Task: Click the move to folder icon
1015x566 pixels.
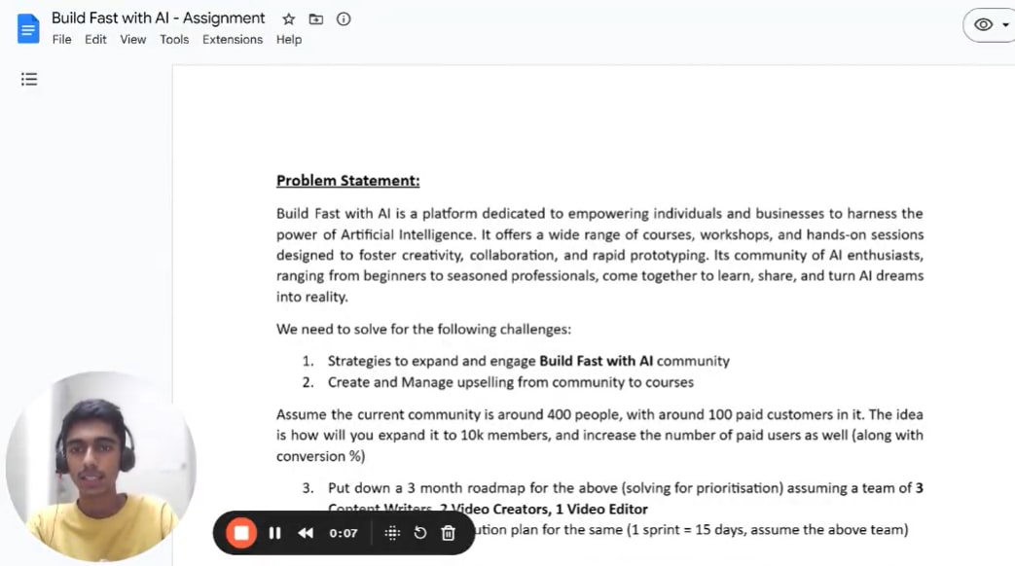Action: [x=315, y=19]
